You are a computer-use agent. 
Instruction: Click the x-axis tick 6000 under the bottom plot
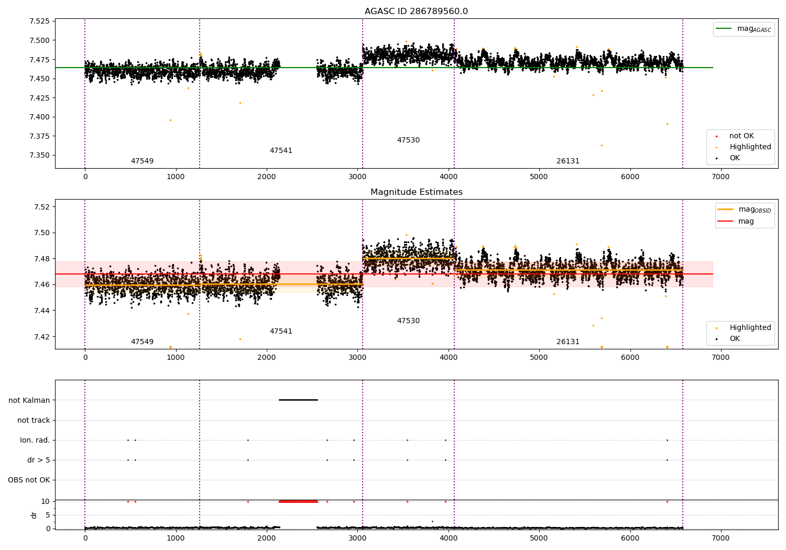click(x=630, y=537)
